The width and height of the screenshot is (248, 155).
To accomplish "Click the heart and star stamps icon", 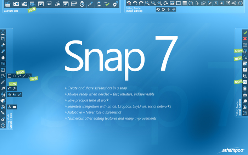I will click(3, 101).
